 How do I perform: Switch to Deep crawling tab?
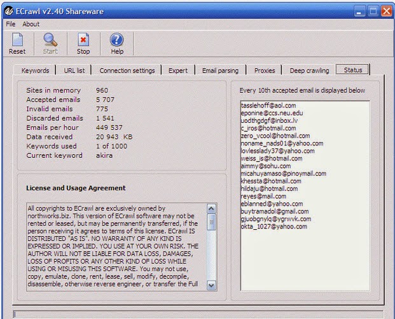[309, 70]
